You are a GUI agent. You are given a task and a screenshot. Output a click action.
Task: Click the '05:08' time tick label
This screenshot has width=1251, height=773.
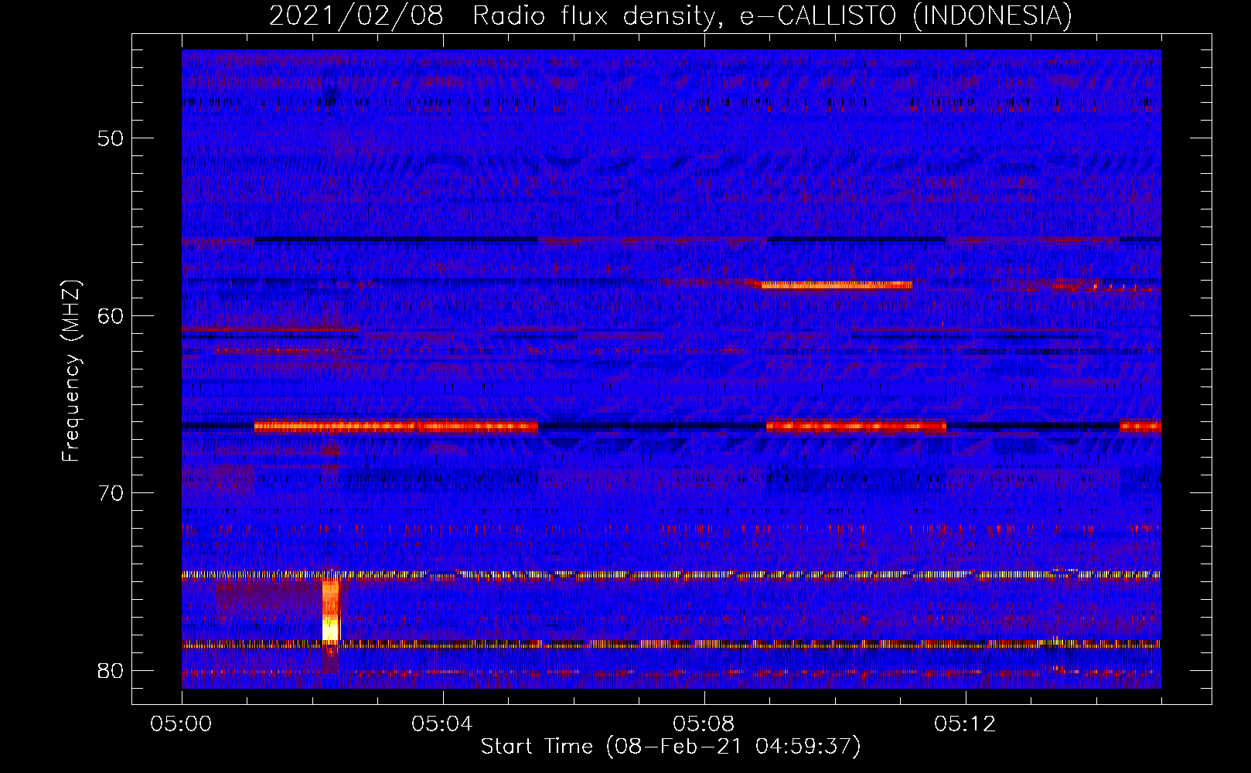tap(704, 724)
